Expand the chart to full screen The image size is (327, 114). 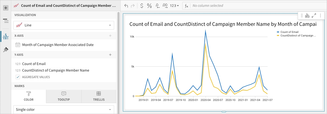[x=314, y=16]
